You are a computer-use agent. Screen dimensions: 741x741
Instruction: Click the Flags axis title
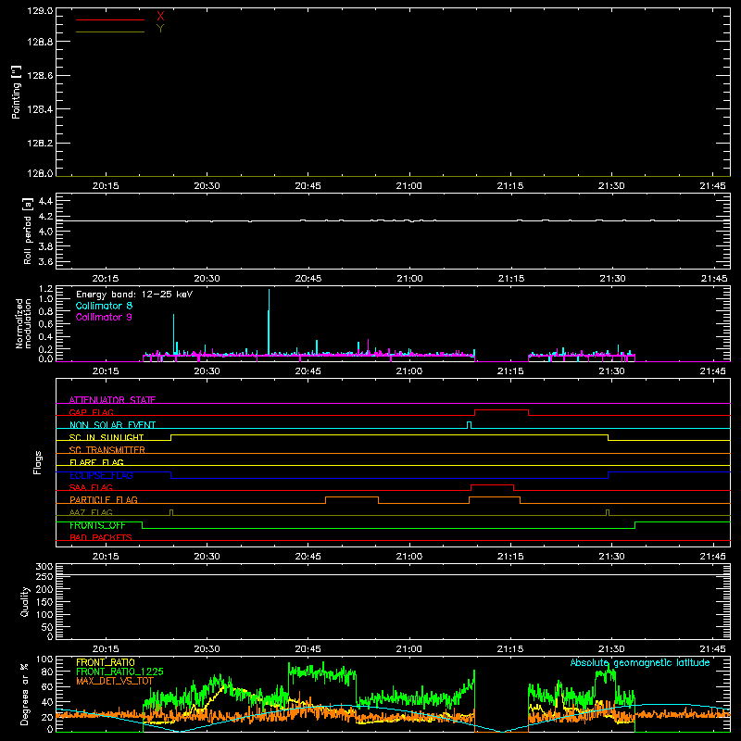[38, 462]
